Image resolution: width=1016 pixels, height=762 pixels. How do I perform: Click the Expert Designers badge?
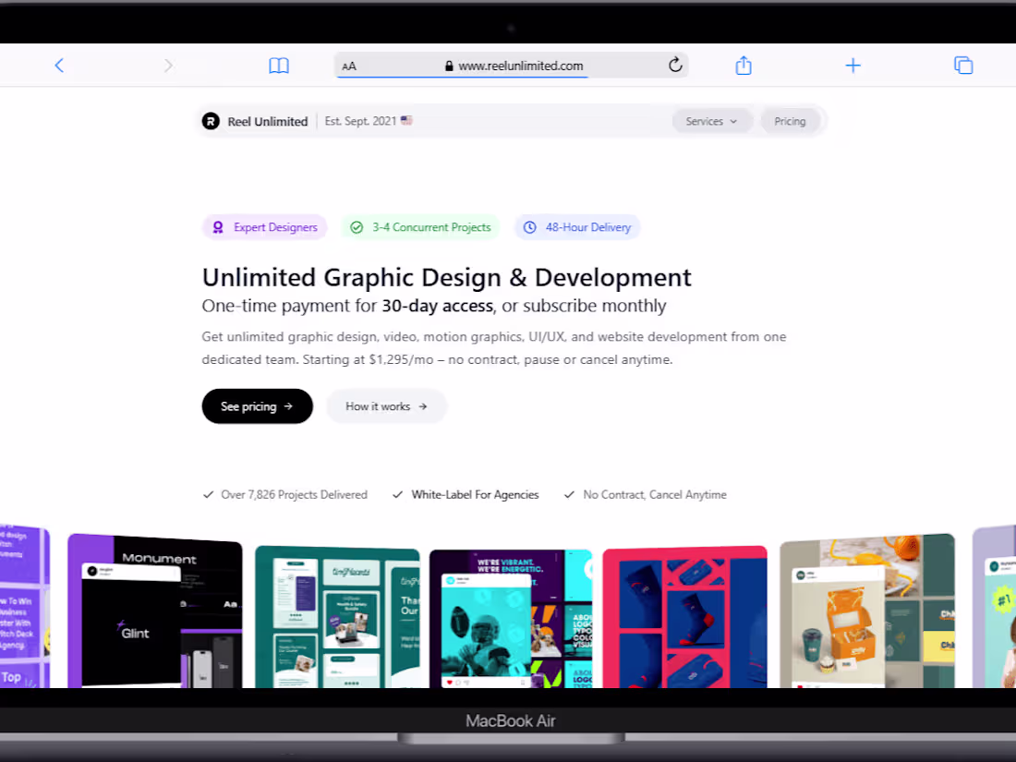coord(264,226)
